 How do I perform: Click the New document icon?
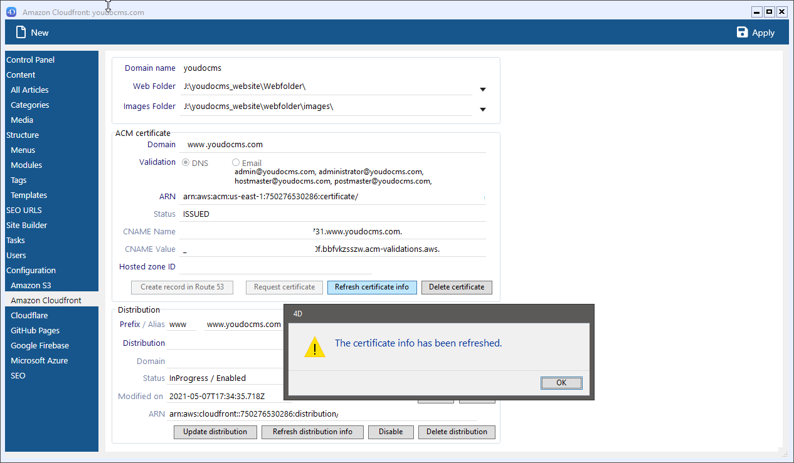coord(21,32)
